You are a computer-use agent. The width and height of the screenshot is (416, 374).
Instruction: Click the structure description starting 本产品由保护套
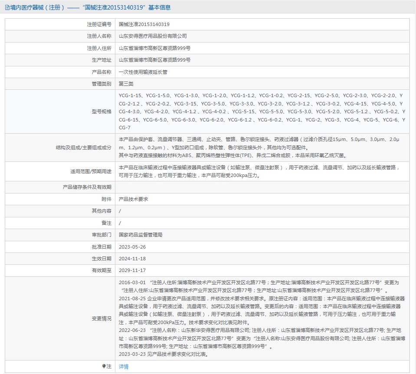point(259,148)
